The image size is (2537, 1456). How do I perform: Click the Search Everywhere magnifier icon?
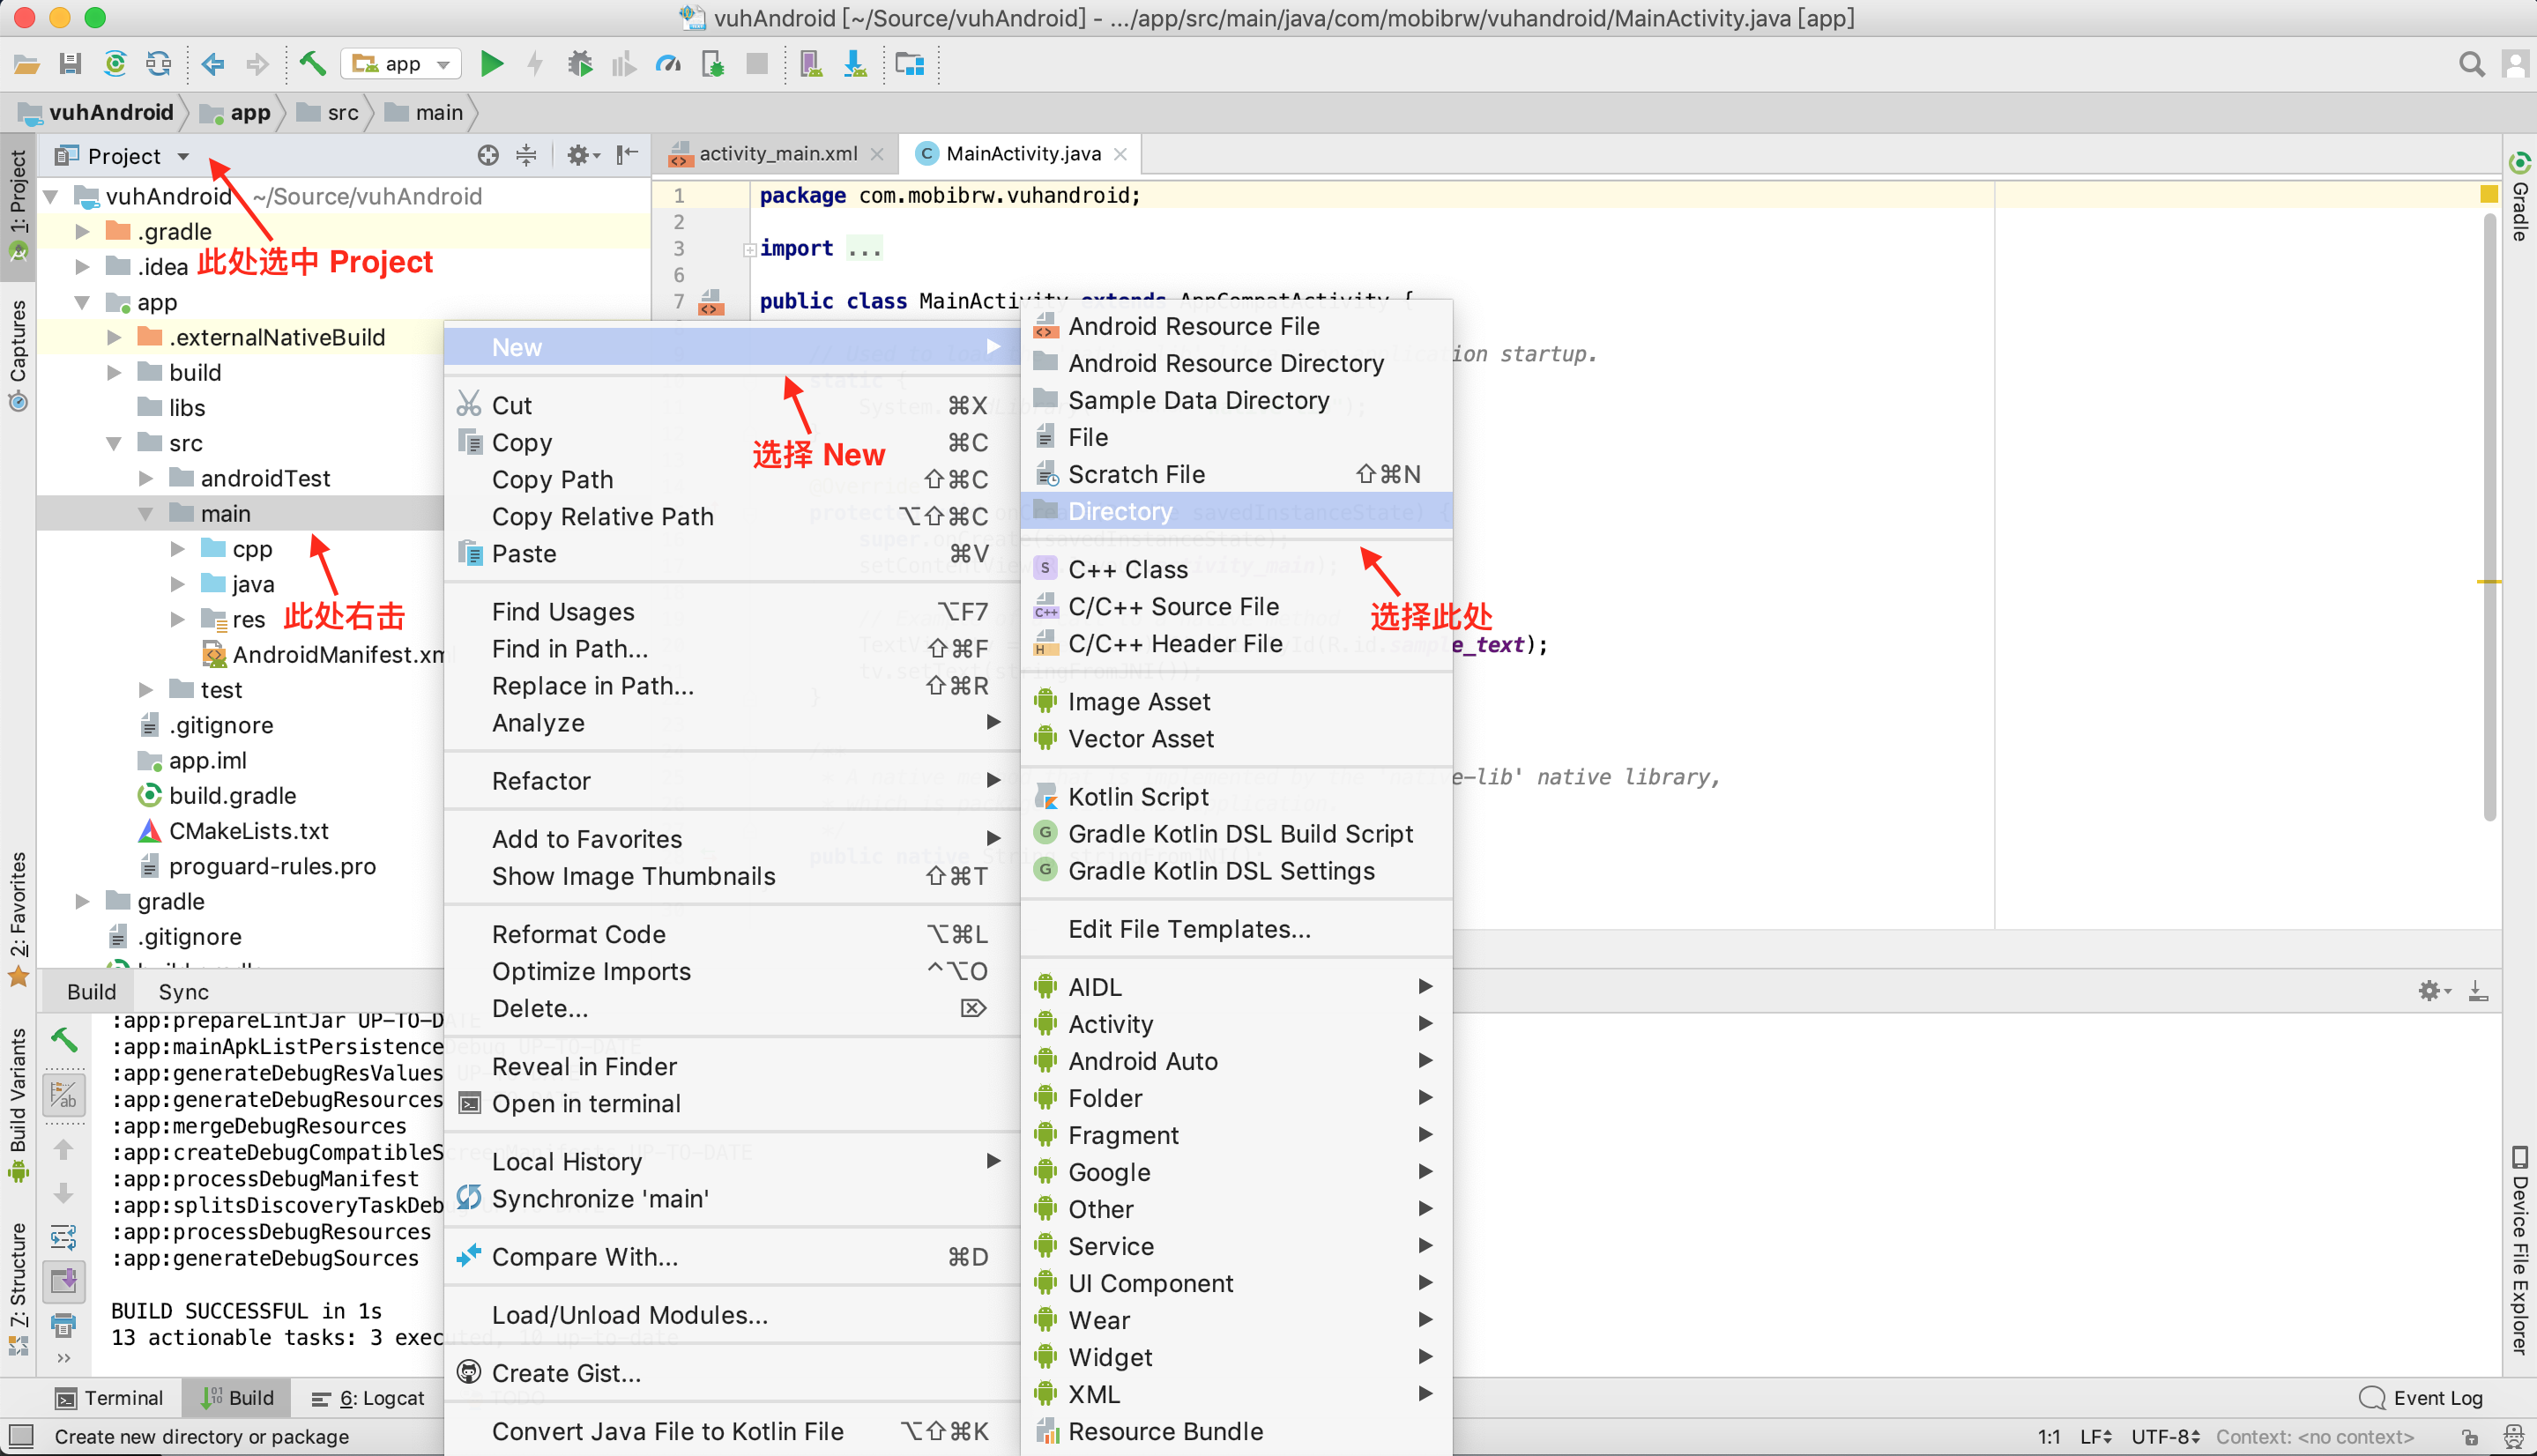pos(2472,65)
